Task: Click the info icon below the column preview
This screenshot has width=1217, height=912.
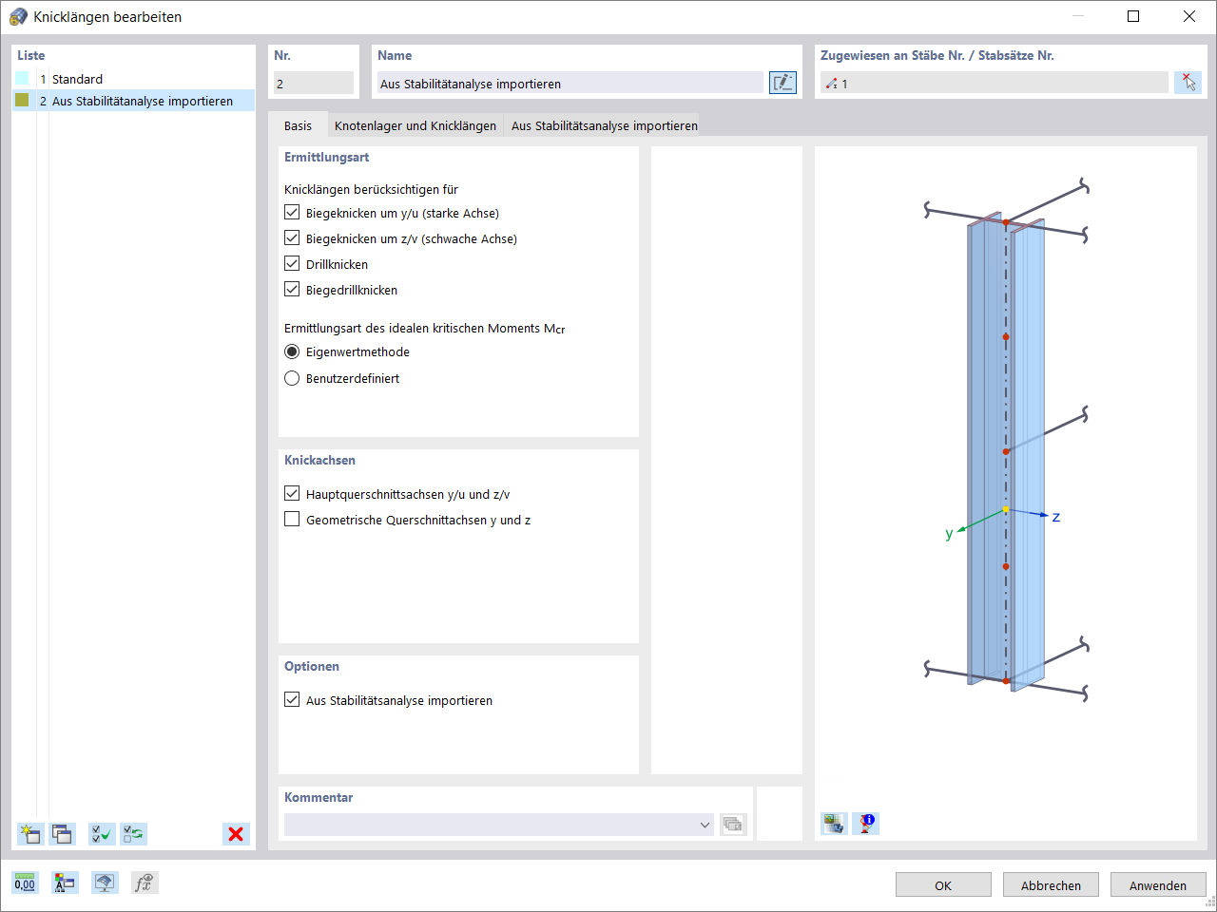Action: (x=866, y=823)
